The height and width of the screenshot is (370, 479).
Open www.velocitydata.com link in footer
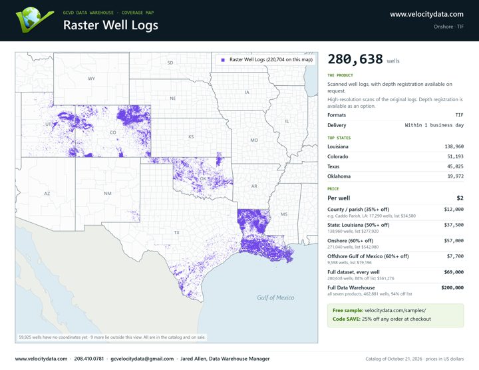(x=41, y=359)
